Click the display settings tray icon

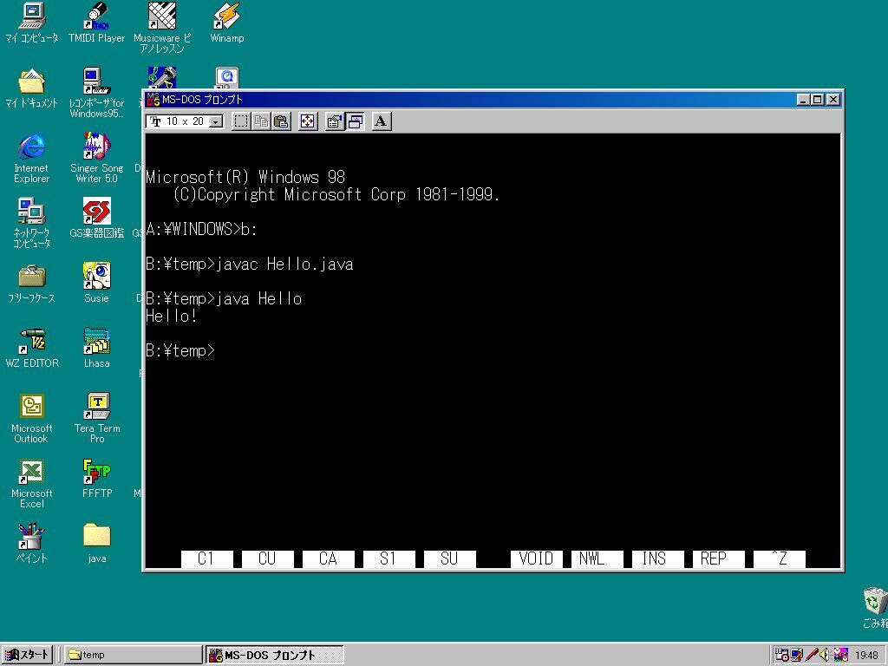(x=797, y=655)
